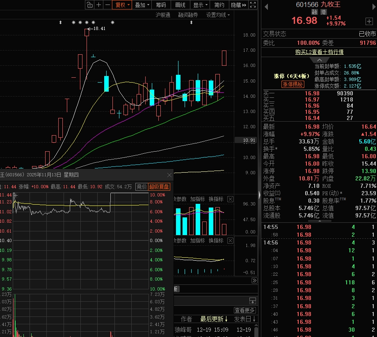Click the panel splitter arrow beside quote panel

(x=259, y=195)
